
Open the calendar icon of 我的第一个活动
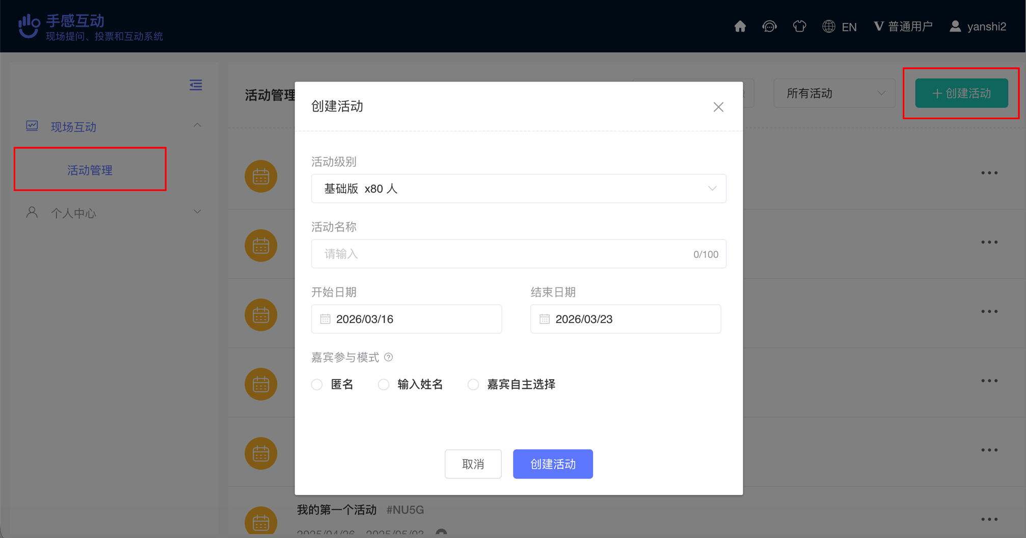(261, 521)
